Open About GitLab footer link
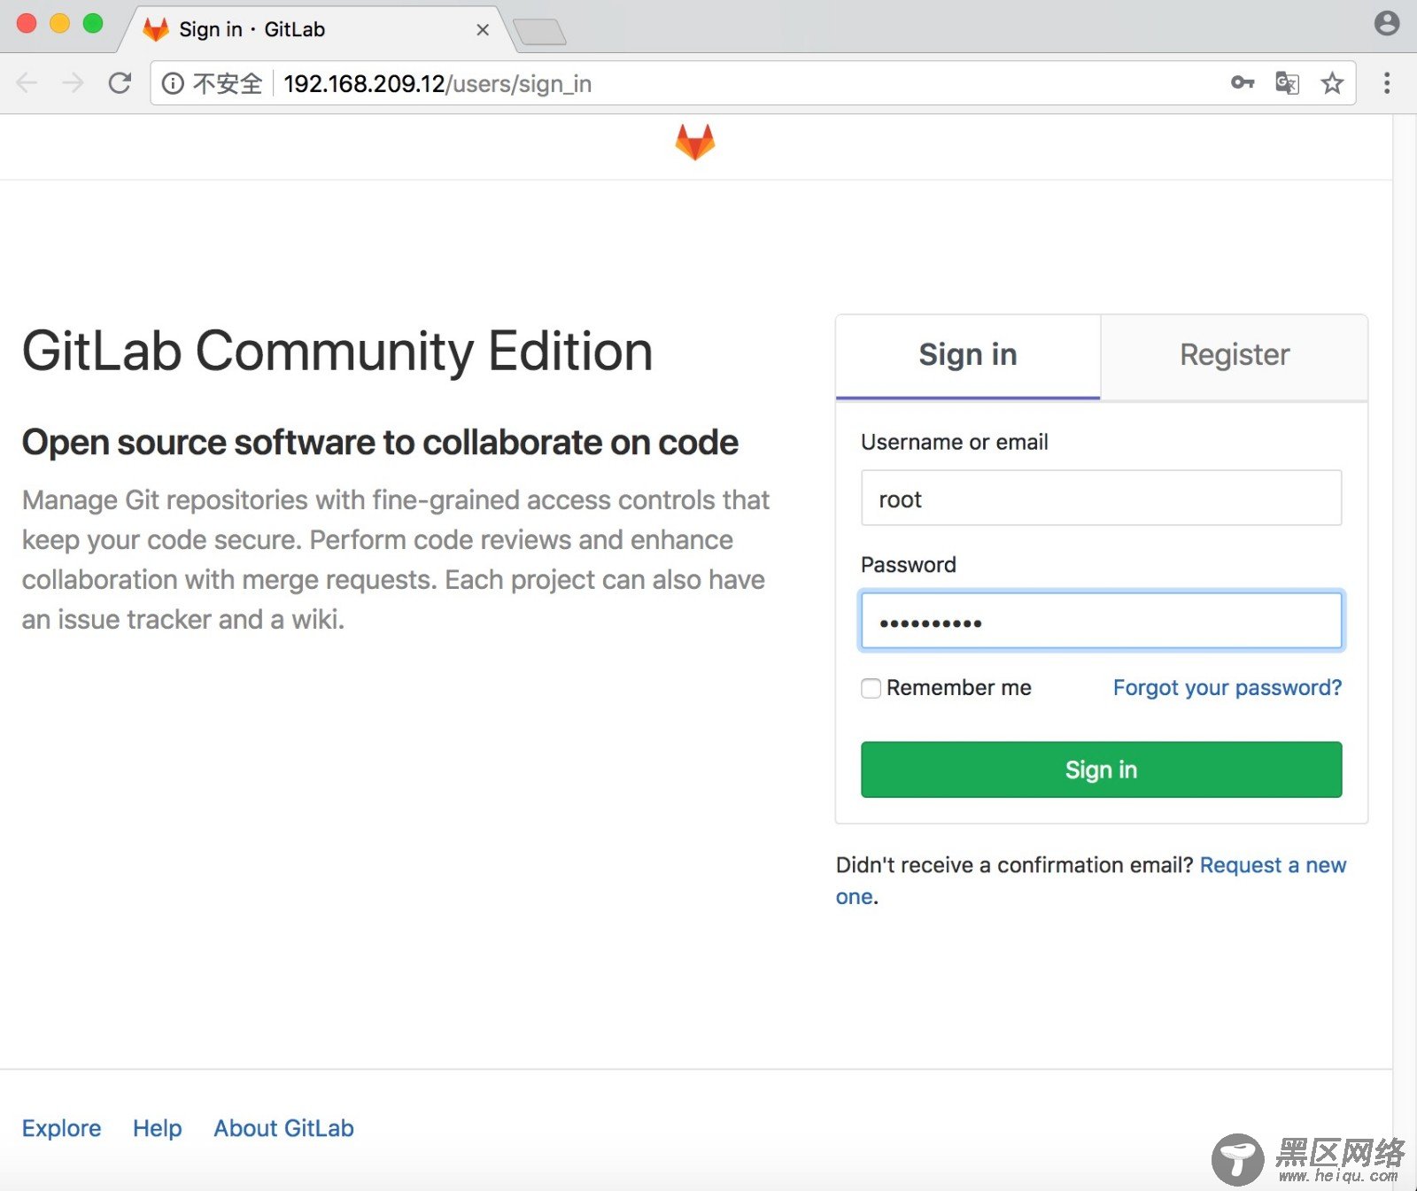Screen dimensions: 1417x1191 (283, 1128)
